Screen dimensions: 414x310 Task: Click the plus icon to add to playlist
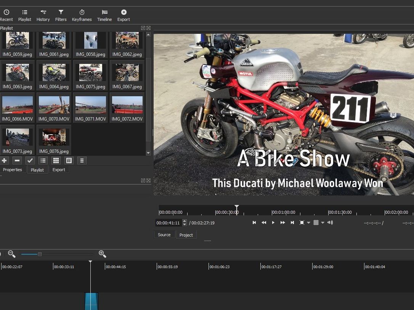[x=4, y=161]
